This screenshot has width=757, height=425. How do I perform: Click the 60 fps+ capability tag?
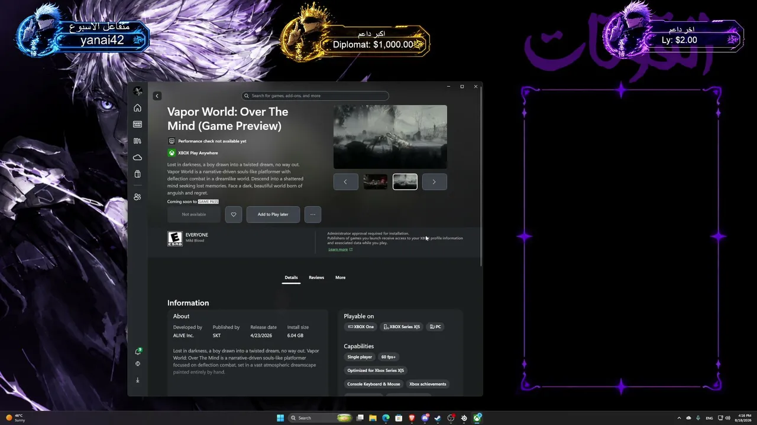click(389, 357)
